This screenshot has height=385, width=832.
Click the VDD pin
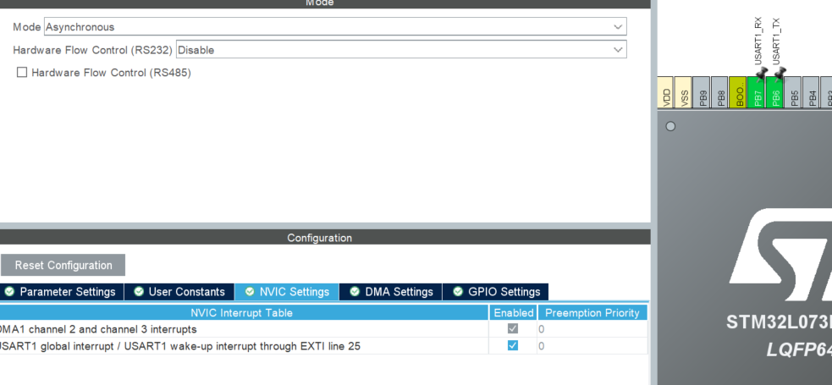665,92
